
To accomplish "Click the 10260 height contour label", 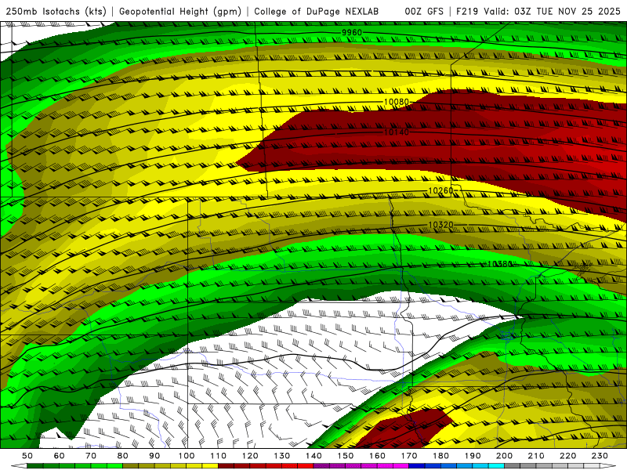I will coord(440,190).
